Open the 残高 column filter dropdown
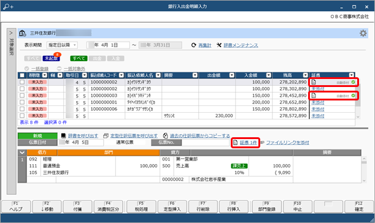Screen dimensions: 375x223 (306, 75)
